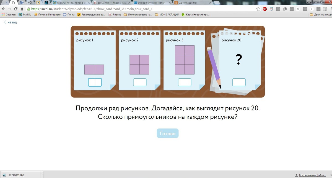
Task: Open the Mail.Ru bookmark on bookmarks bar
Action: tap(25, 14)
